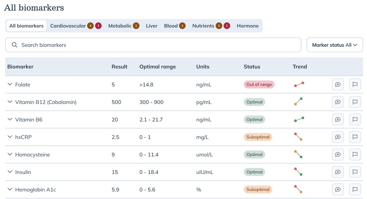367x199 pixels.
Task: View the Vitamin B6 trend graph
Action: coord(299,119)
